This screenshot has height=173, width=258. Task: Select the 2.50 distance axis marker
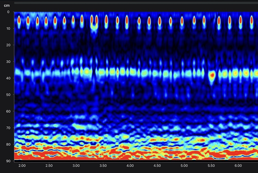tap(49, 166)
